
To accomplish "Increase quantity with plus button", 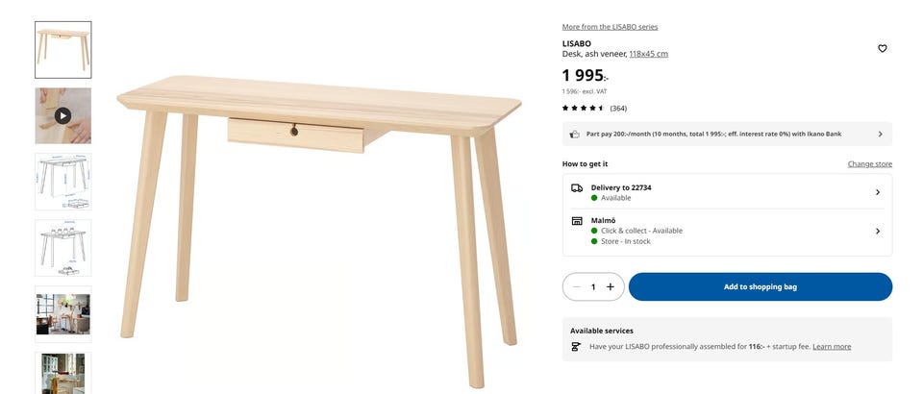I will (x=611, y=287).
